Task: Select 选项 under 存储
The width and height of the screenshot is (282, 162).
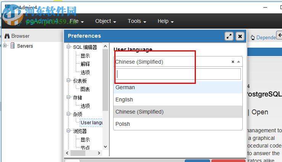Action: point(85,106)
